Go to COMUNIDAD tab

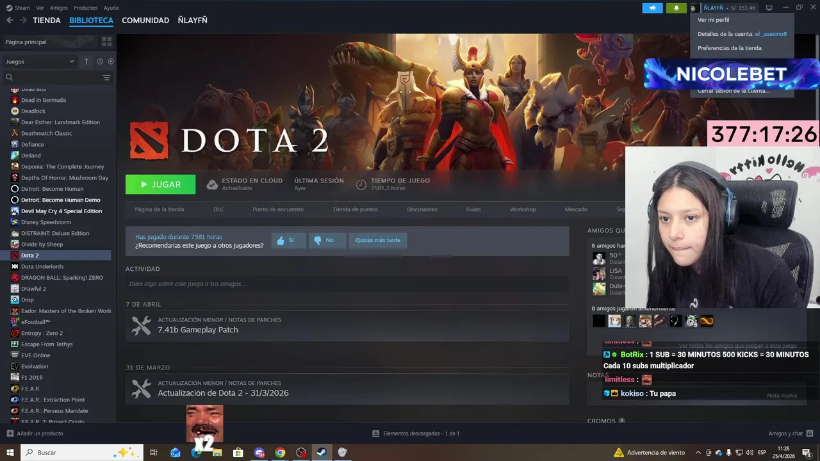(x=145, y=20)
